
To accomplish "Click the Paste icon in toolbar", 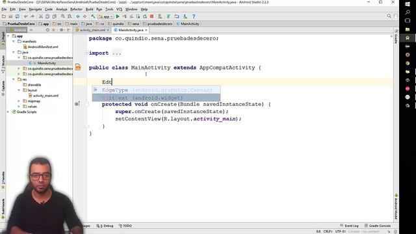I will (55, 16).
